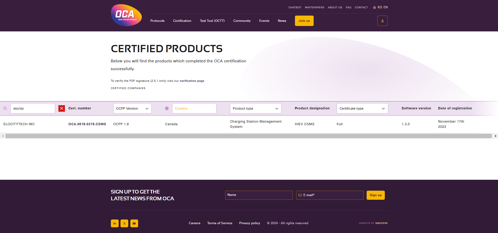Click the globe icon beside Country field

[167, 108]
